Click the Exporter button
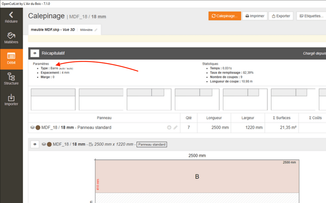This screenshot has width=326, height=203. [x=280, y=16]
